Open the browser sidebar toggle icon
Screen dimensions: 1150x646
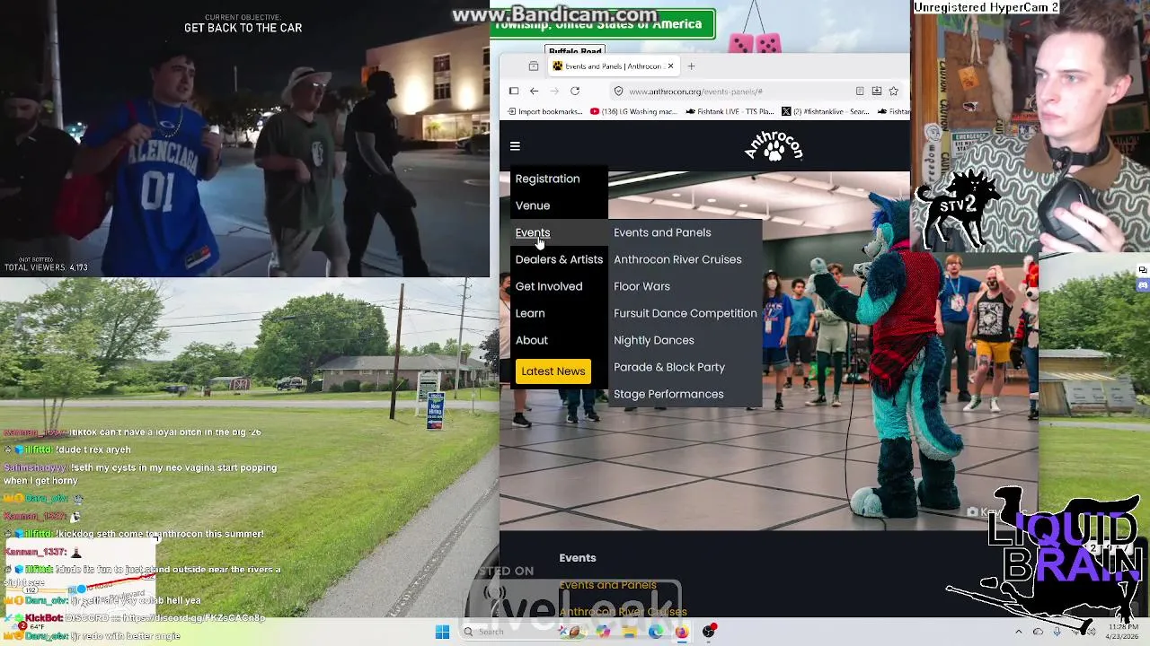point(514,91)
